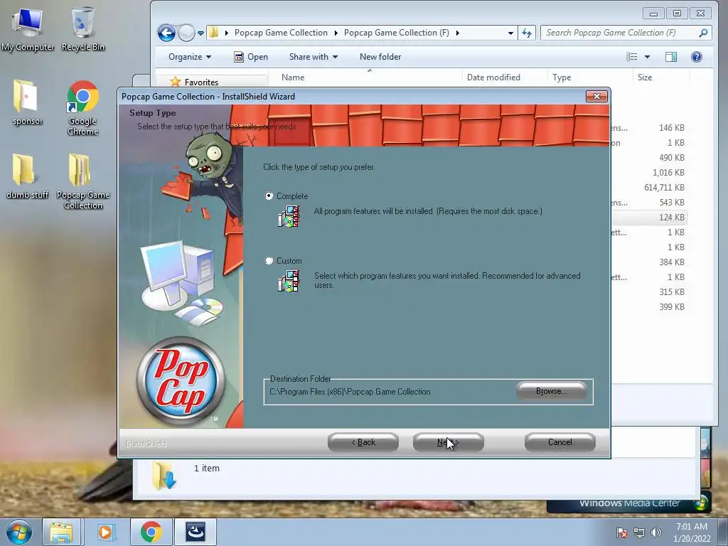
Task: Click Browse to change destination folder
Action: [x=551, y=391]
